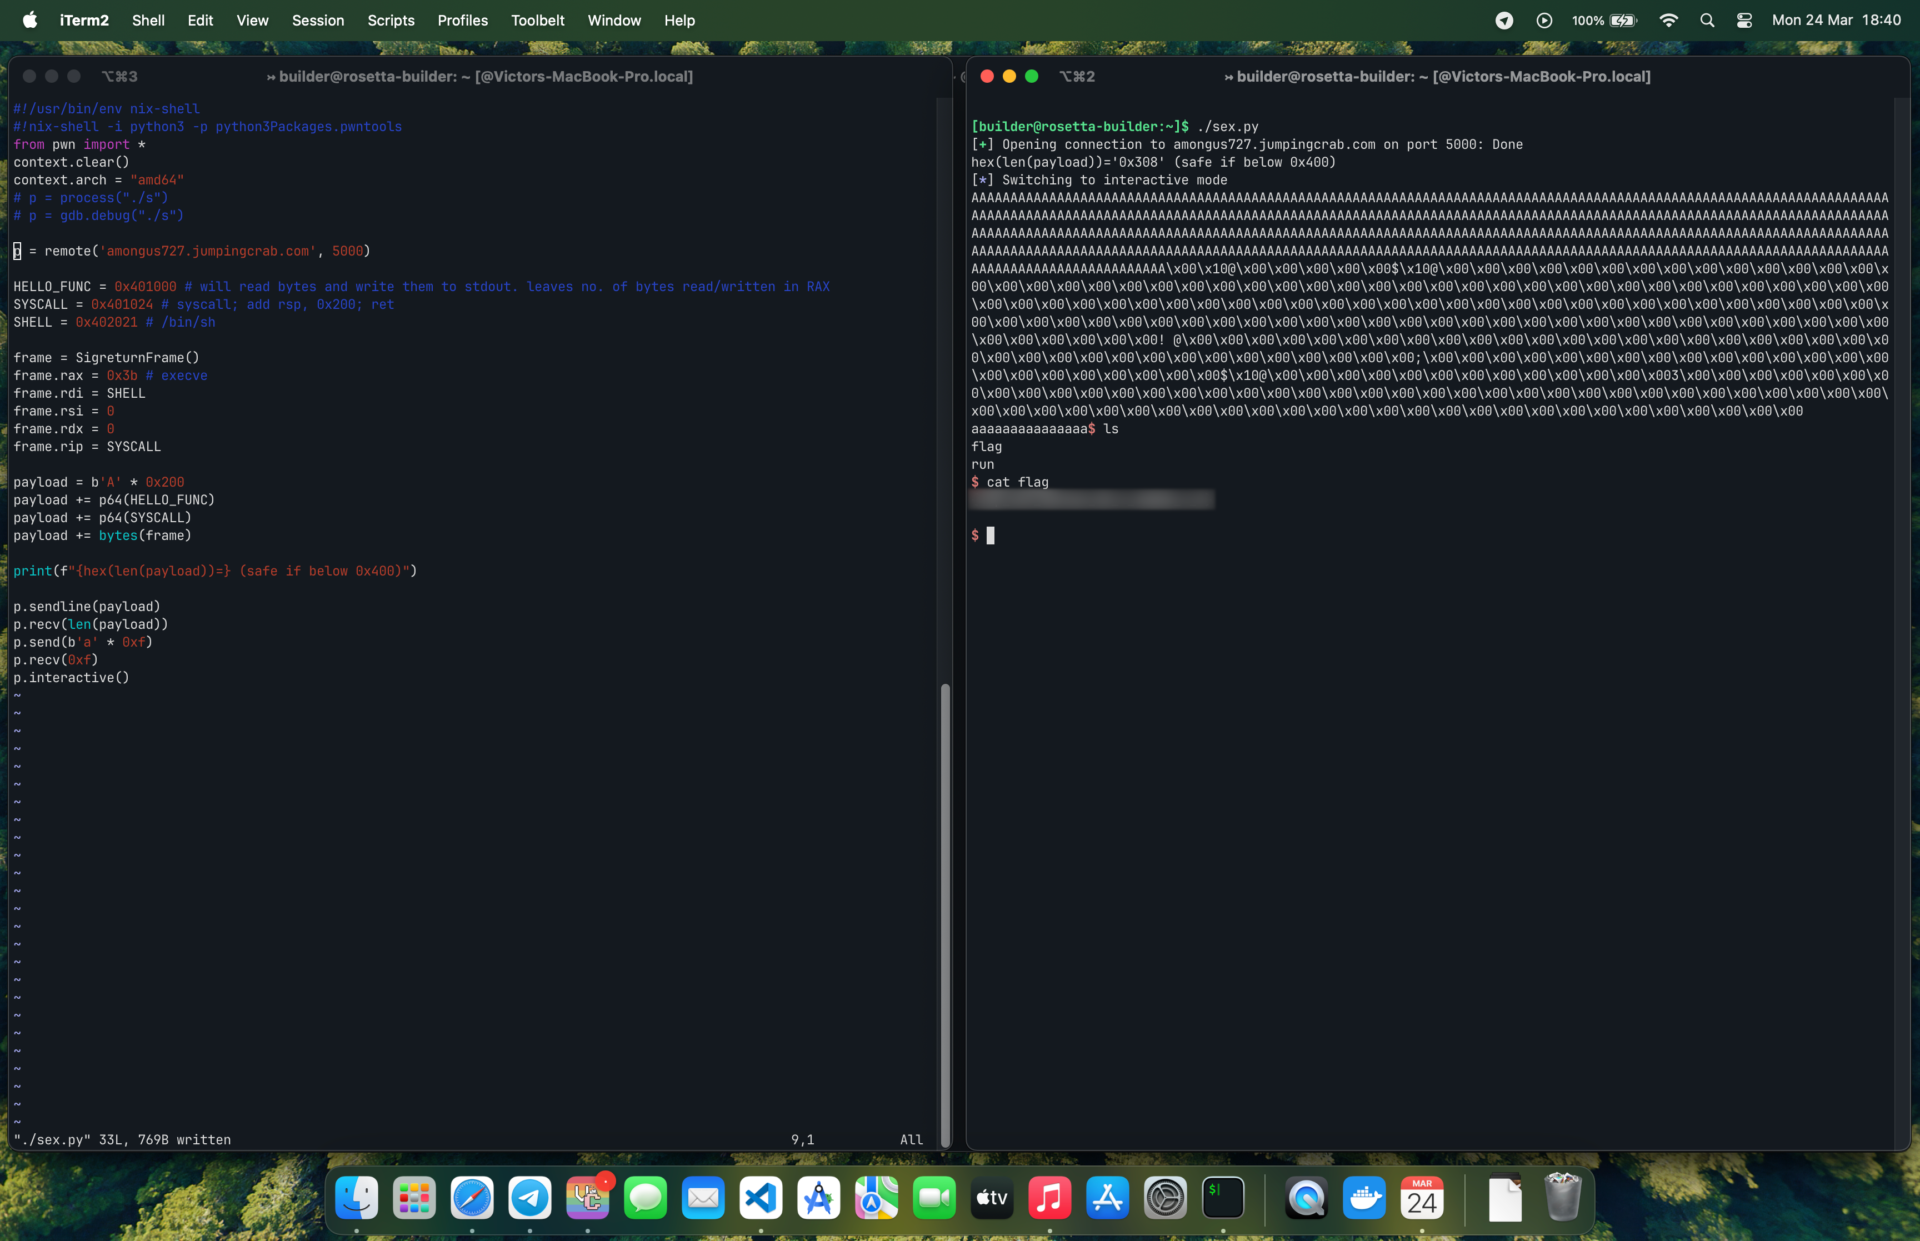
Task: Open System Settings from the Dock
Action: 1166,1198
